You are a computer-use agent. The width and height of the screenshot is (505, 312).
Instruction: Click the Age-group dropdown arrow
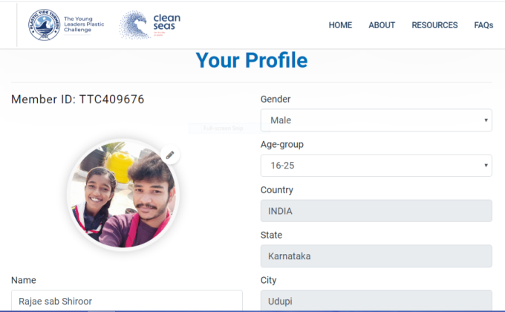[x=486, y=166]
